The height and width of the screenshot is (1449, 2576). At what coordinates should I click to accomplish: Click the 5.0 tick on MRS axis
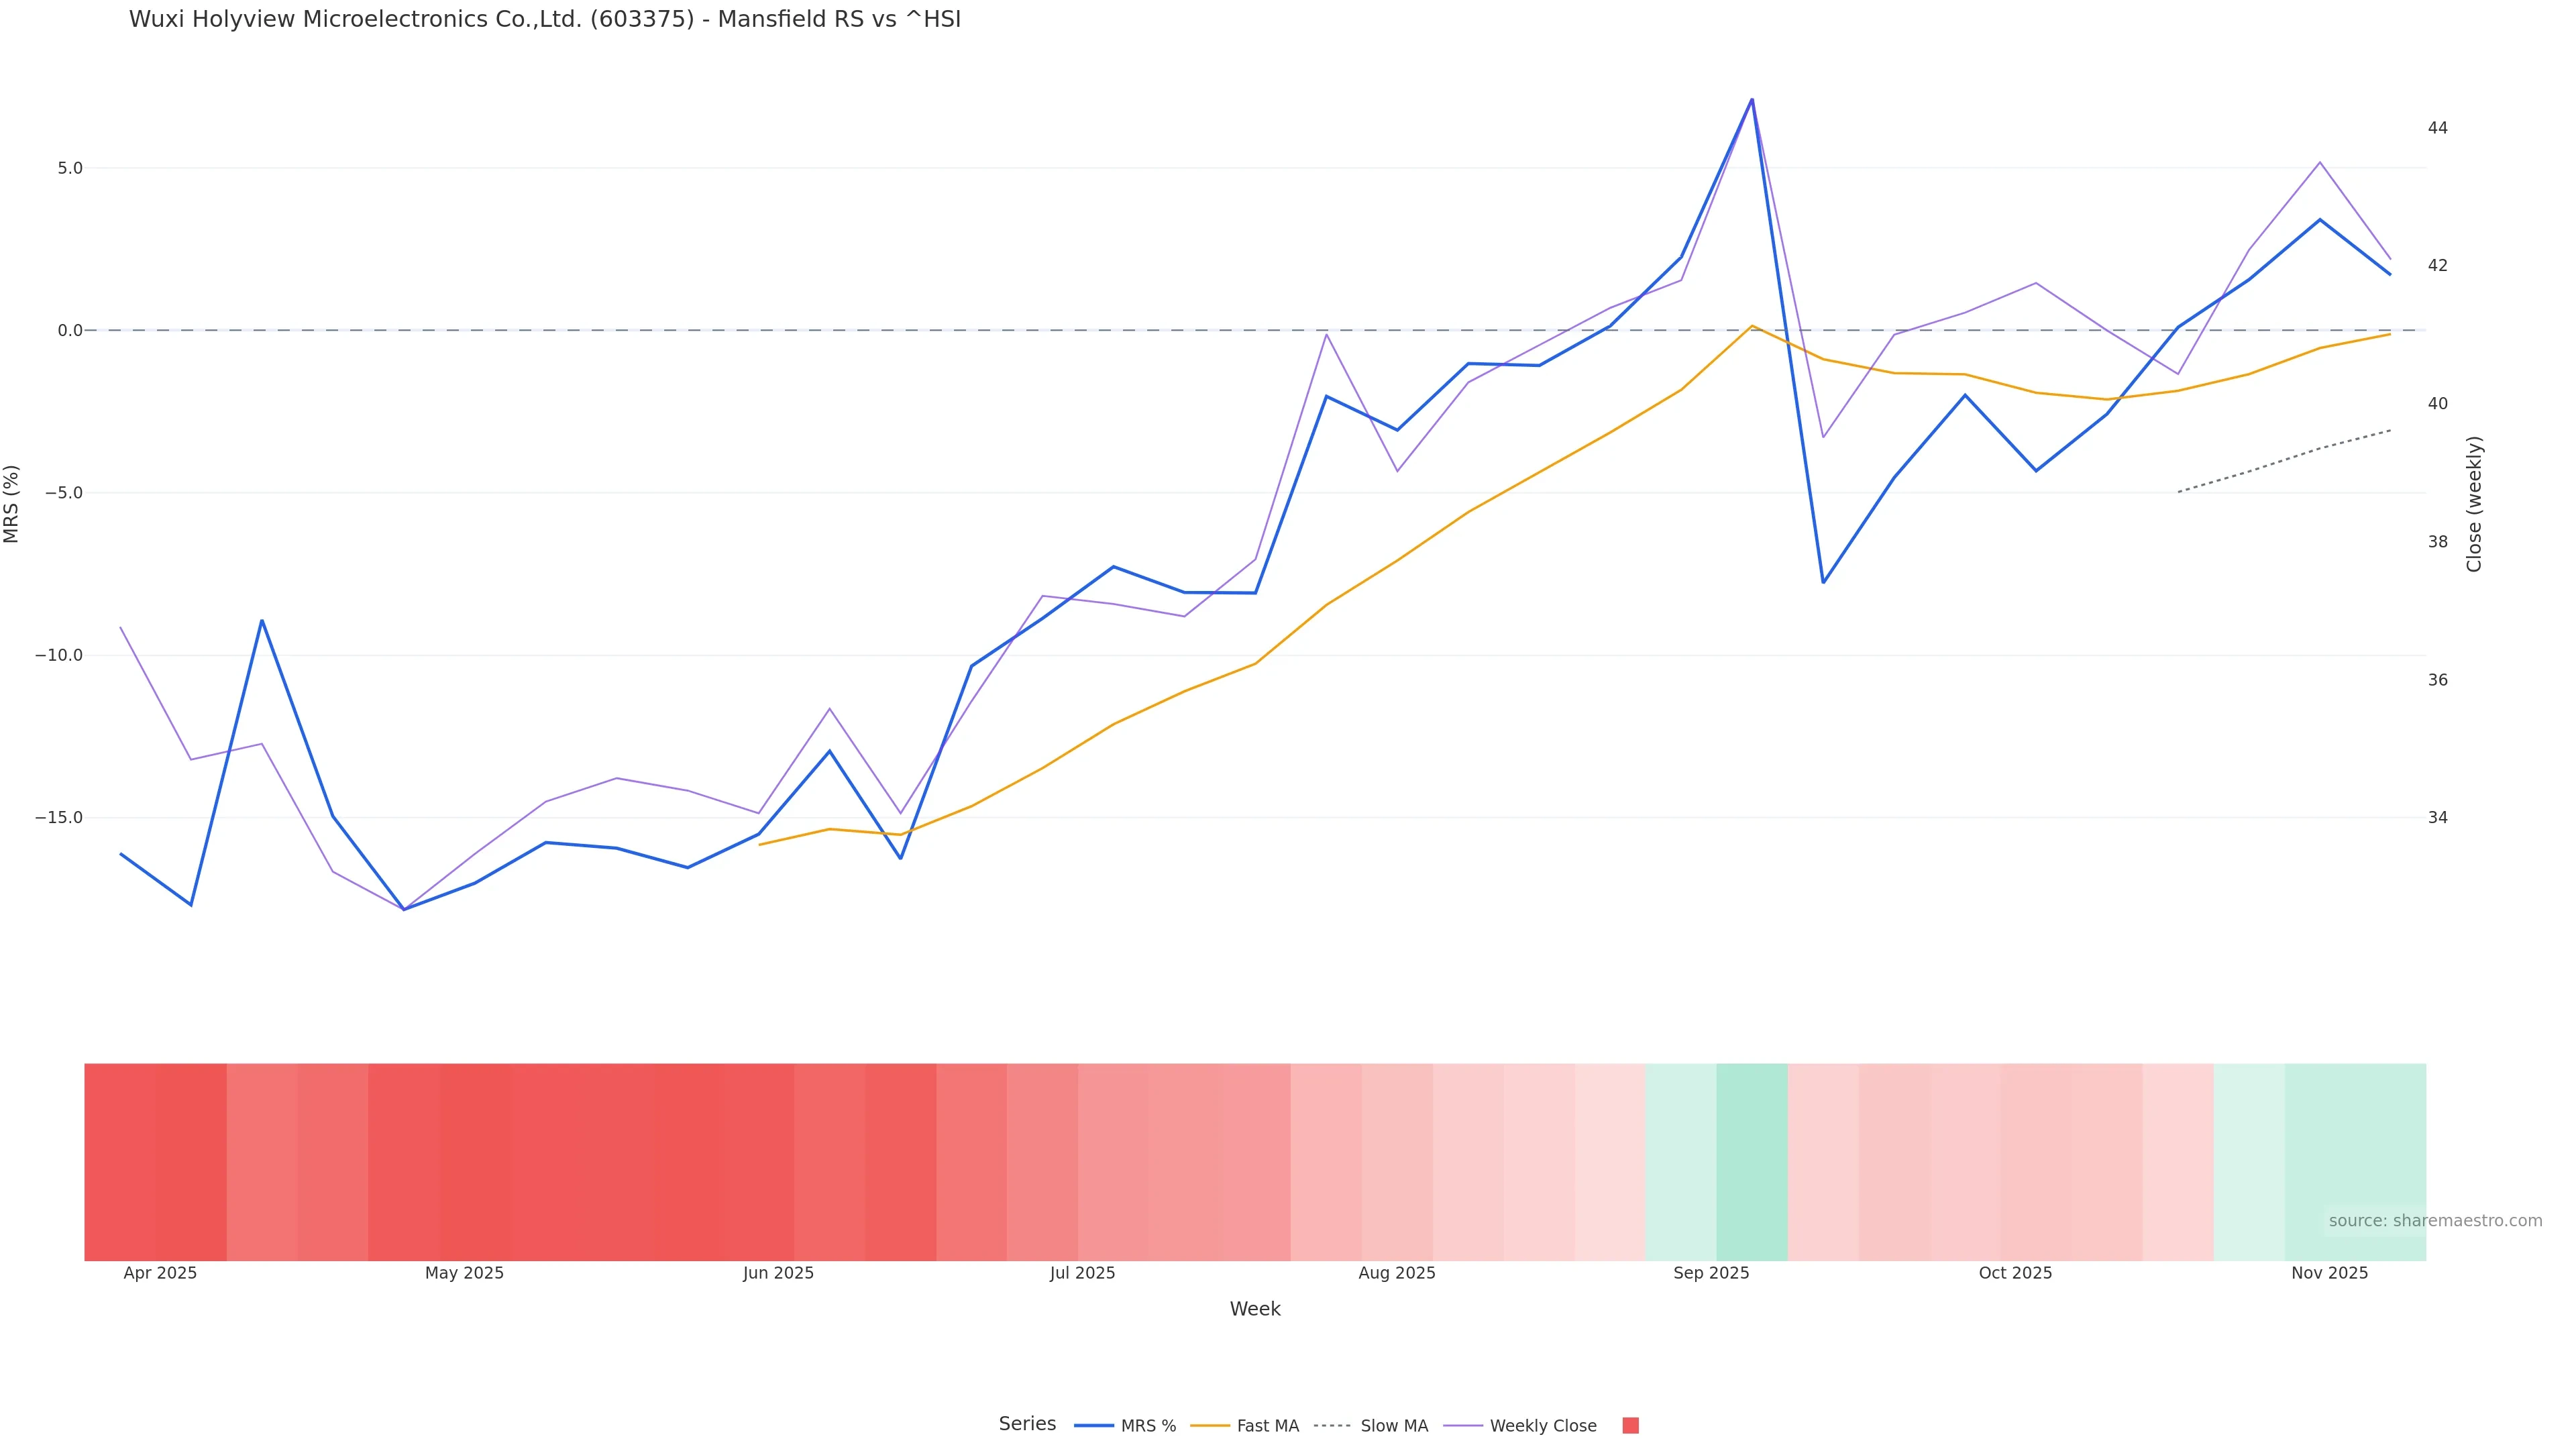(x=70, y=168)
